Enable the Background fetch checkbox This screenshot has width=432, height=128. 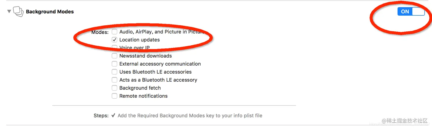[x=114, y=88]
